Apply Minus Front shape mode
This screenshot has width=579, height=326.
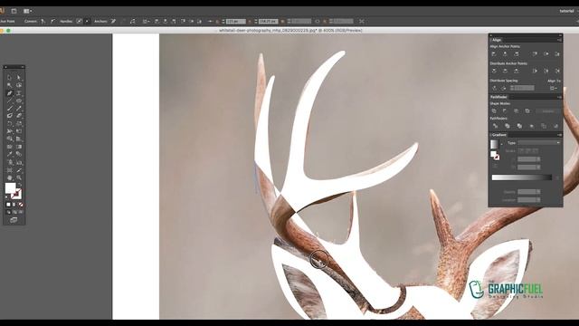pyautogui.click(x=505, y=110)
